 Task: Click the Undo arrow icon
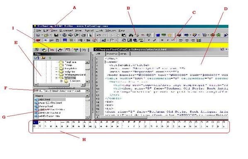click(99, 35)
